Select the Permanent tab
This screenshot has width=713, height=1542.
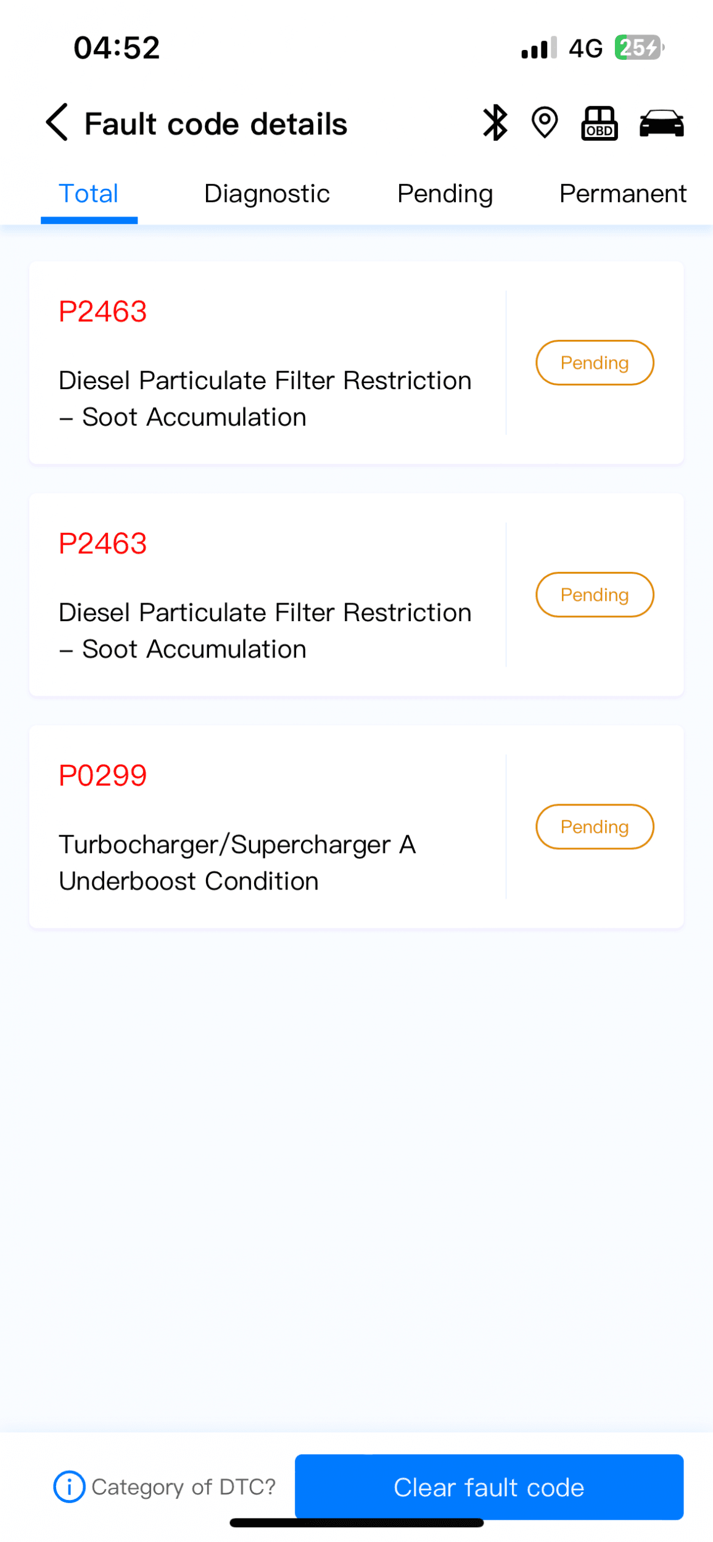coord(622,194)
